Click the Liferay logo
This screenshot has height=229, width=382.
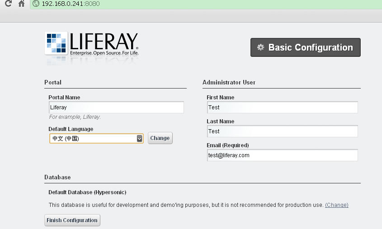tap(92, 44)
